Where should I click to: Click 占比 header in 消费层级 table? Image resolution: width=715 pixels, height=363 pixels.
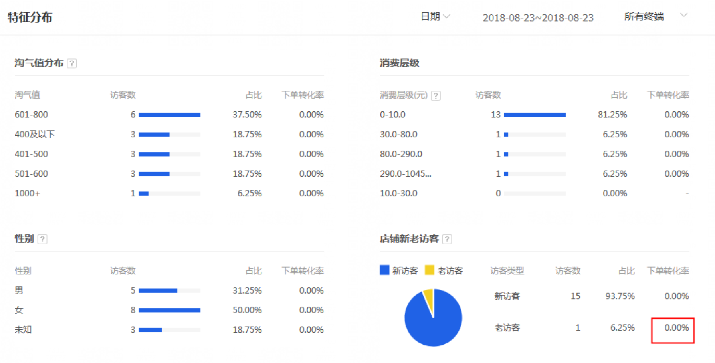point(619,95)
